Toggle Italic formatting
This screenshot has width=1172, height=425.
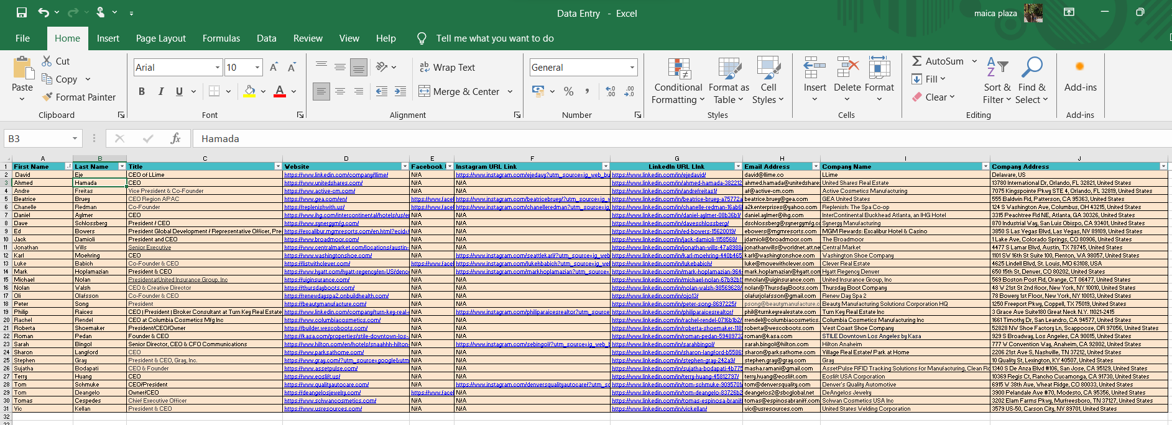[x=160, y=91]
